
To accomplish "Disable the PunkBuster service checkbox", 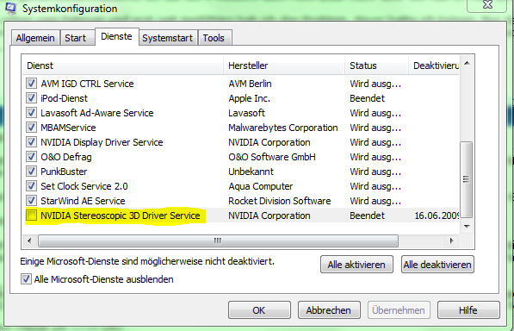I will pyautogui.click(x=31, y=172).
